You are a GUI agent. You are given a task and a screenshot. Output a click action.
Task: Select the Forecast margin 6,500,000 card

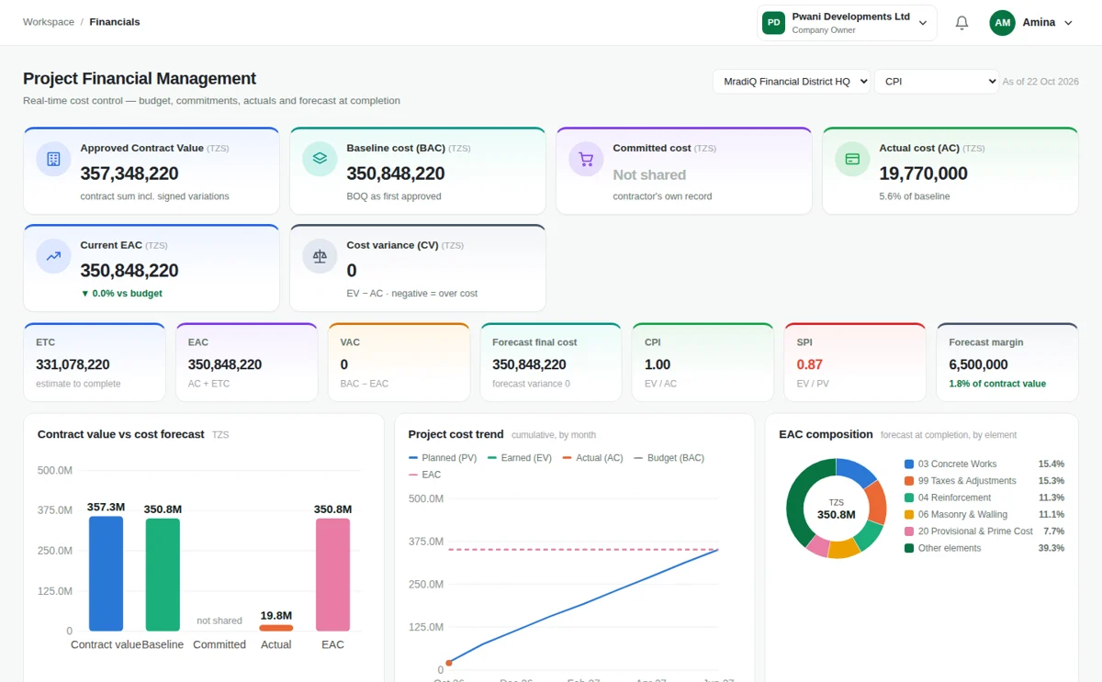click(1007, 363)
